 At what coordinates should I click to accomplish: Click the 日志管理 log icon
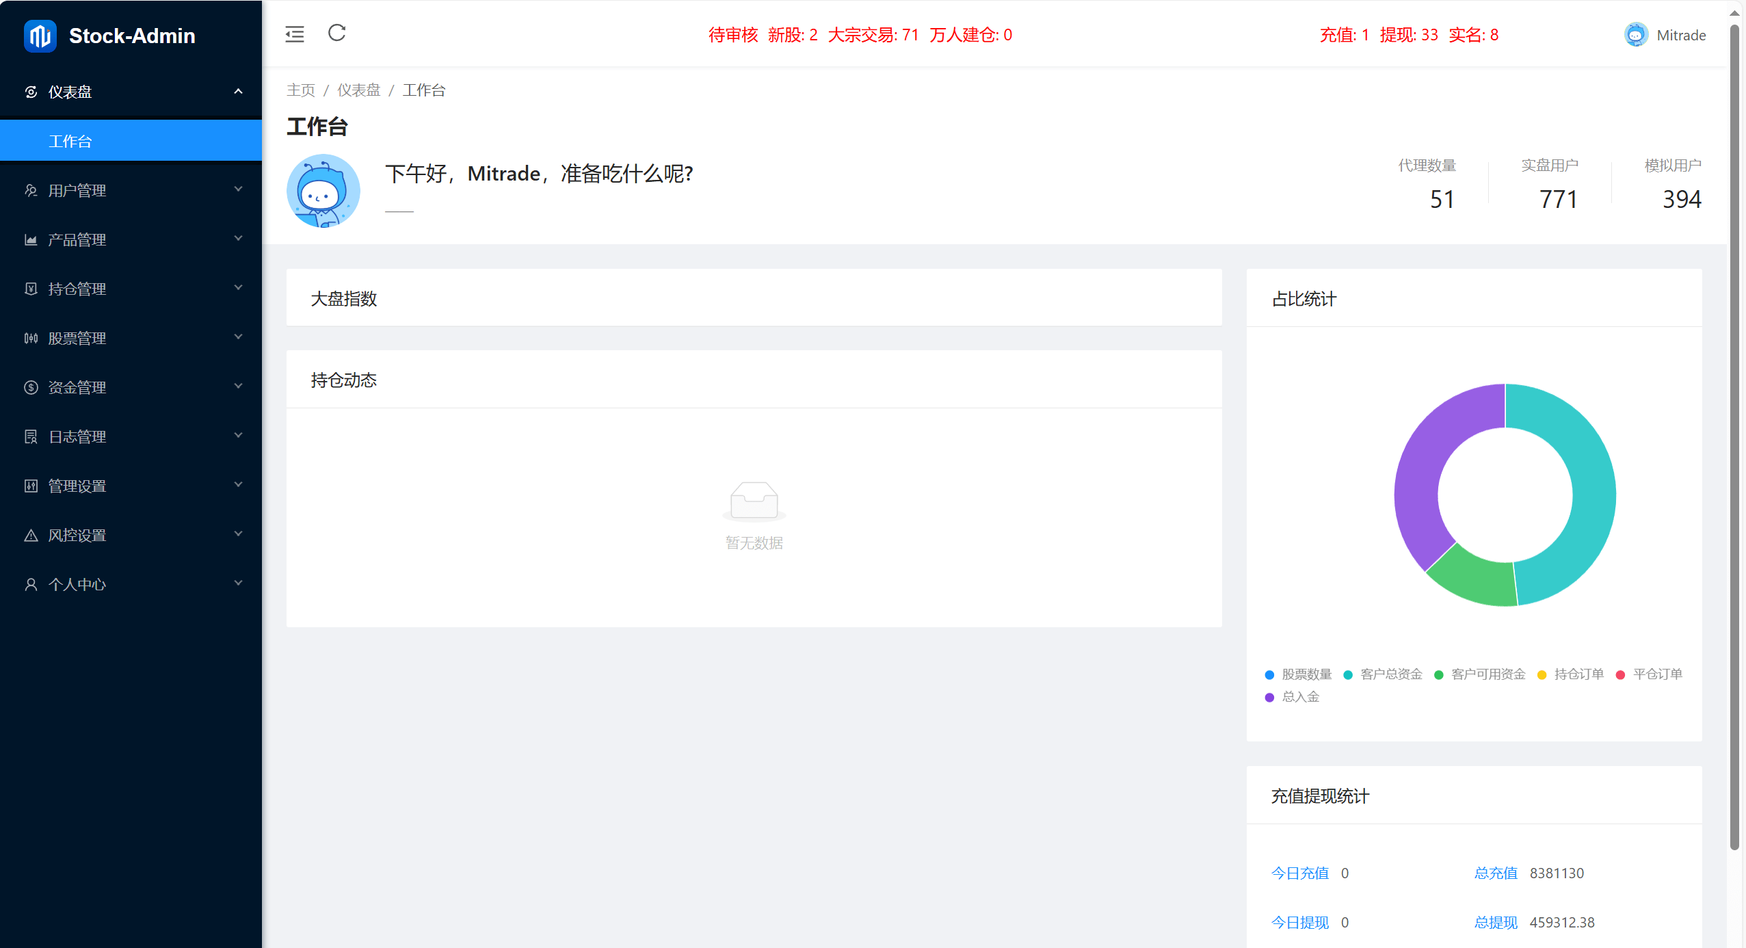tap(31, 436)
